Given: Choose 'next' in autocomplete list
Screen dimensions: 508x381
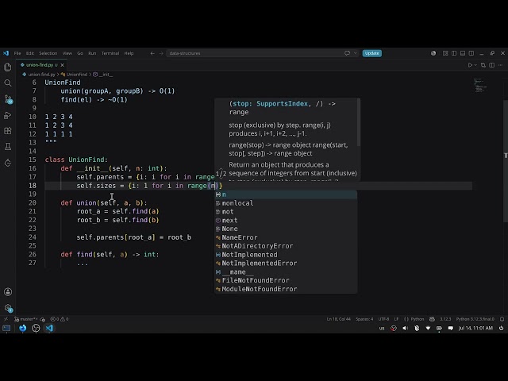Looking at the screenshot, I should 286,221.
